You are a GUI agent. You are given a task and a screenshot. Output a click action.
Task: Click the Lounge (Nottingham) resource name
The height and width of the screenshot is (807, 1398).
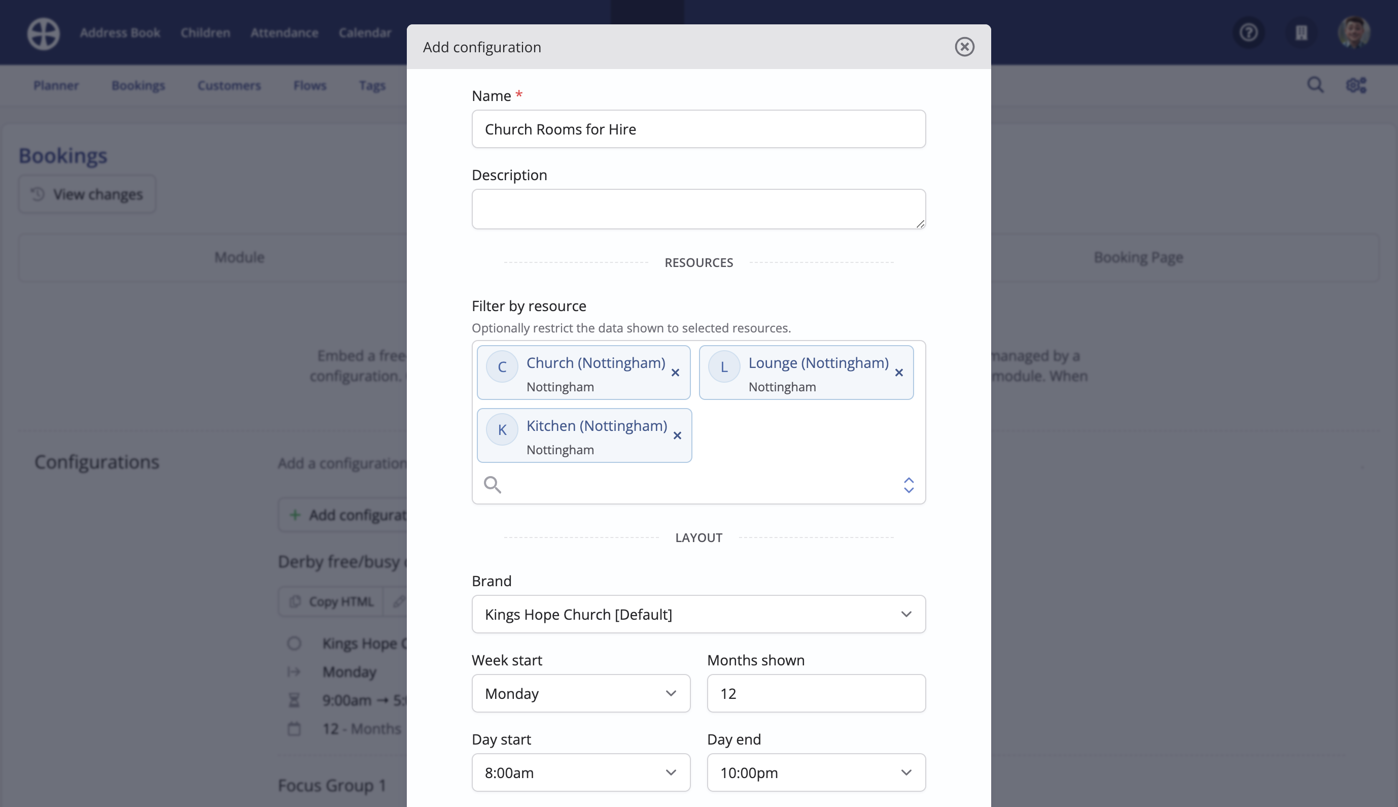coord(819,363)
